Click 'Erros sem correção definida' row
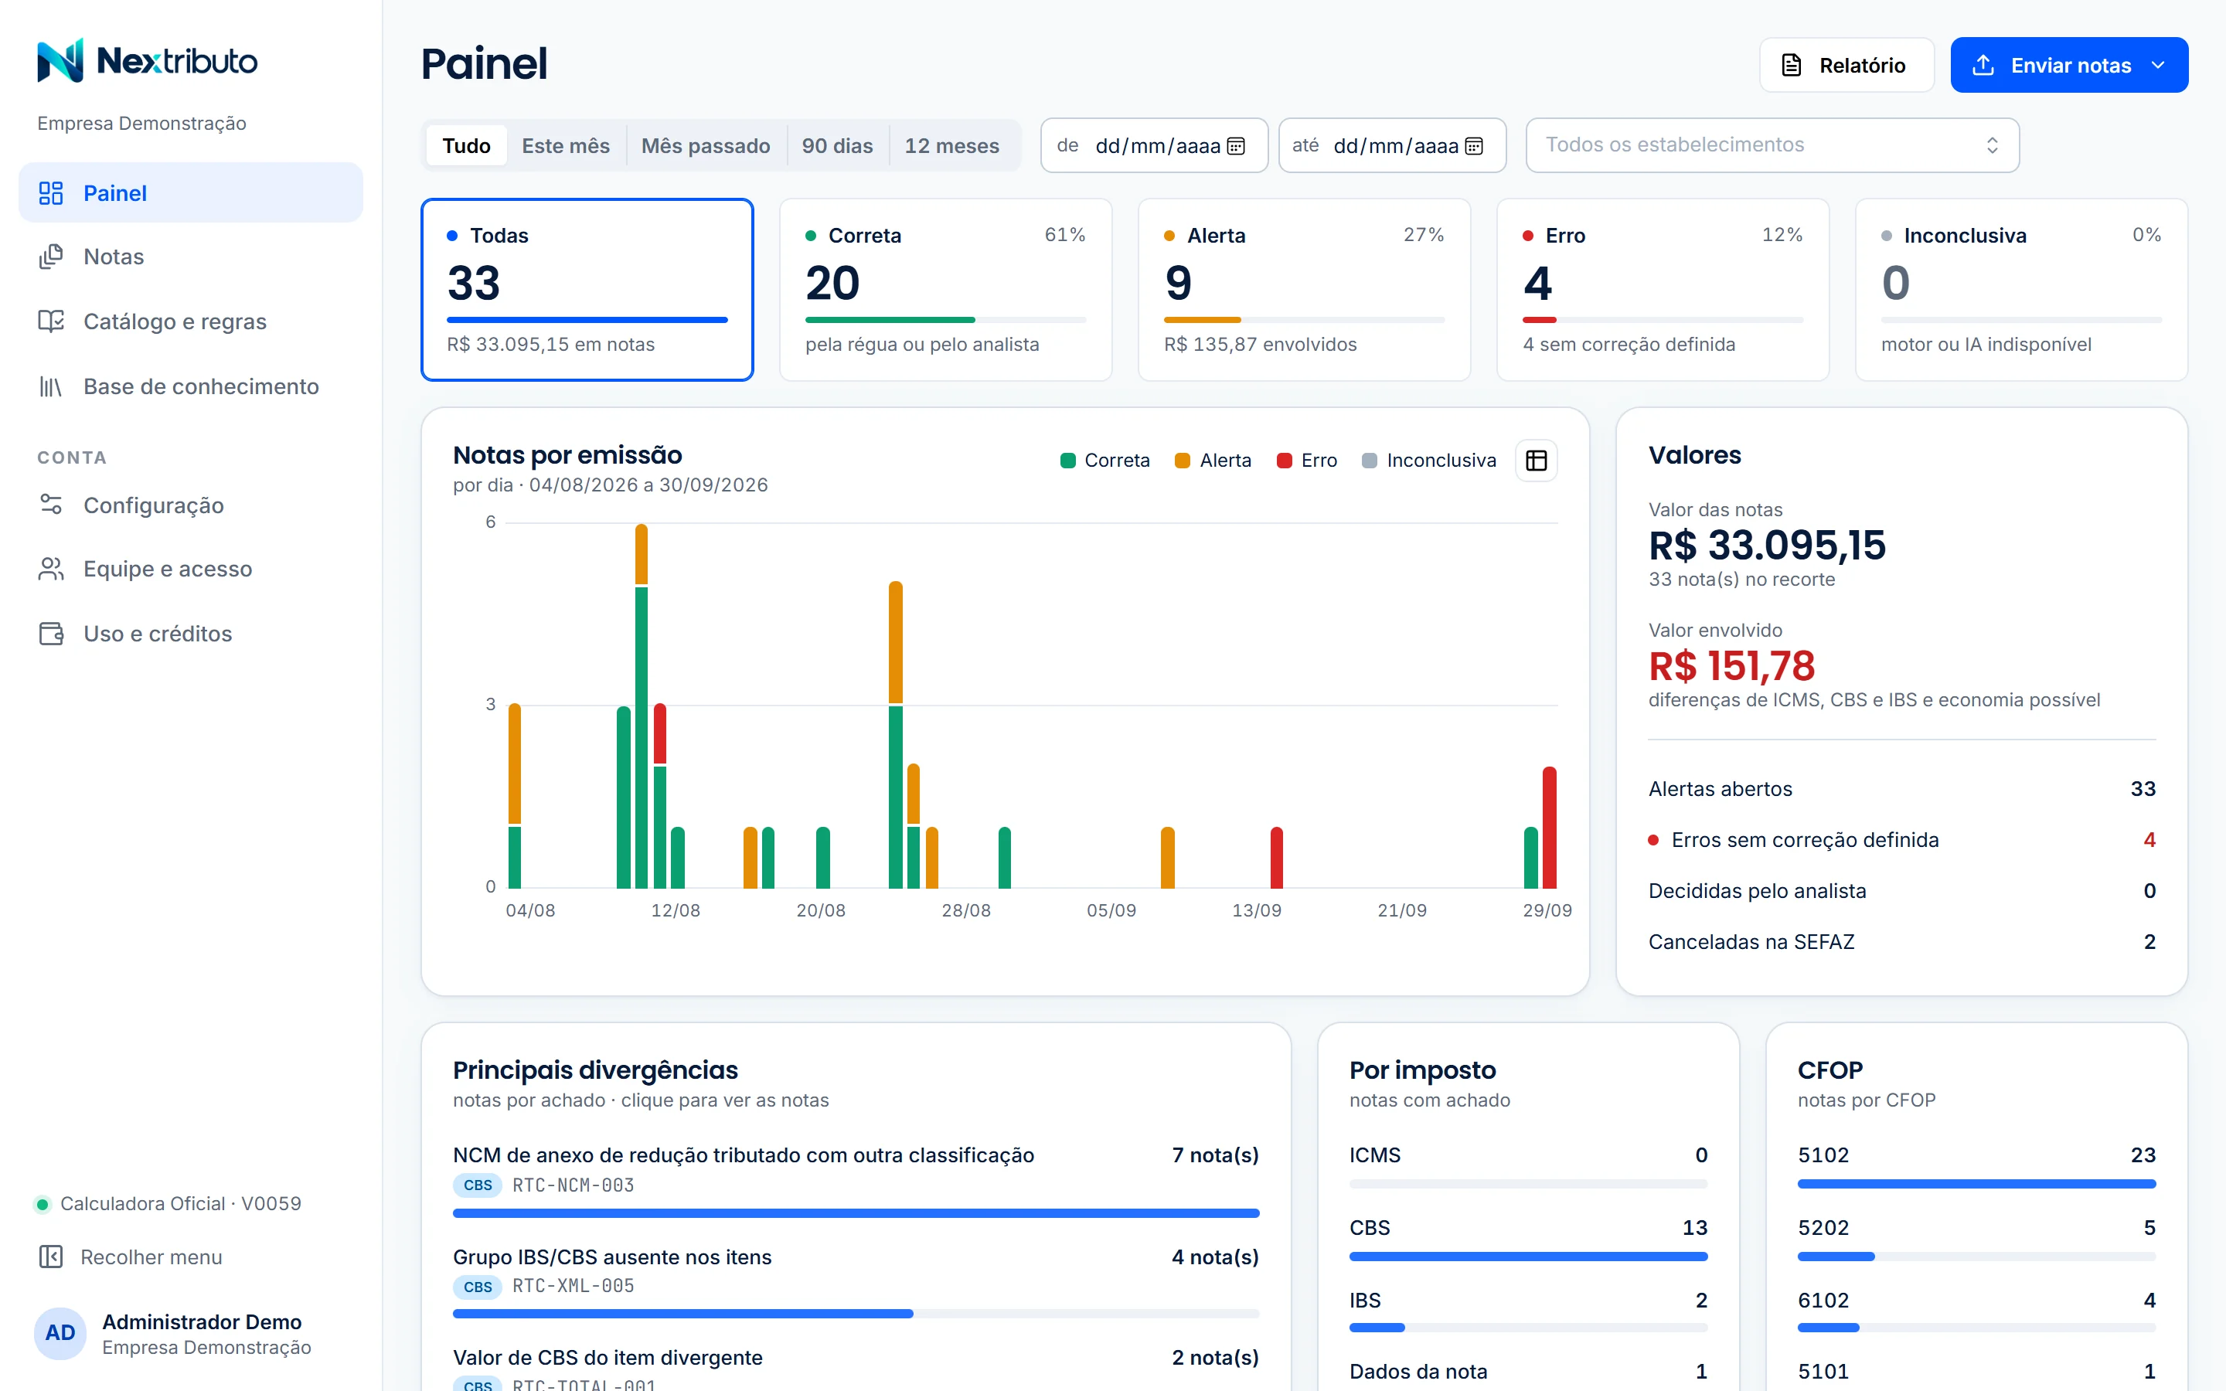 click(x=1901, y=840)
